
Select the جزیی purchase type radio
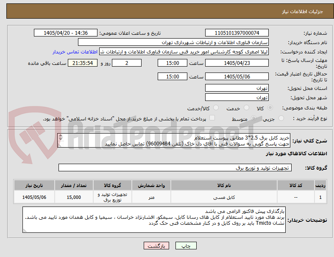click(281, 118)
